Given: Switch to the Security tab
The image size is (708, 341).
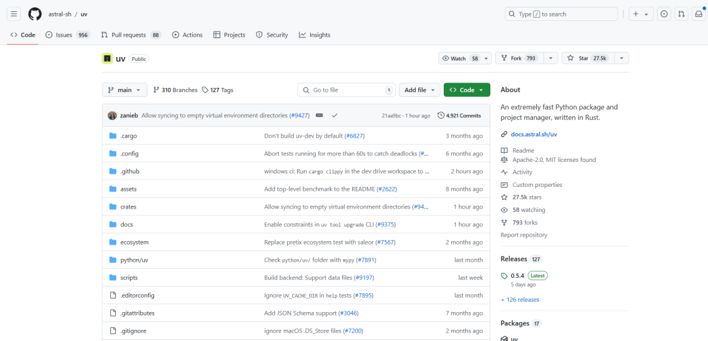Looking at the screenshot, I should pyautogui.click(x=272, y=35).
